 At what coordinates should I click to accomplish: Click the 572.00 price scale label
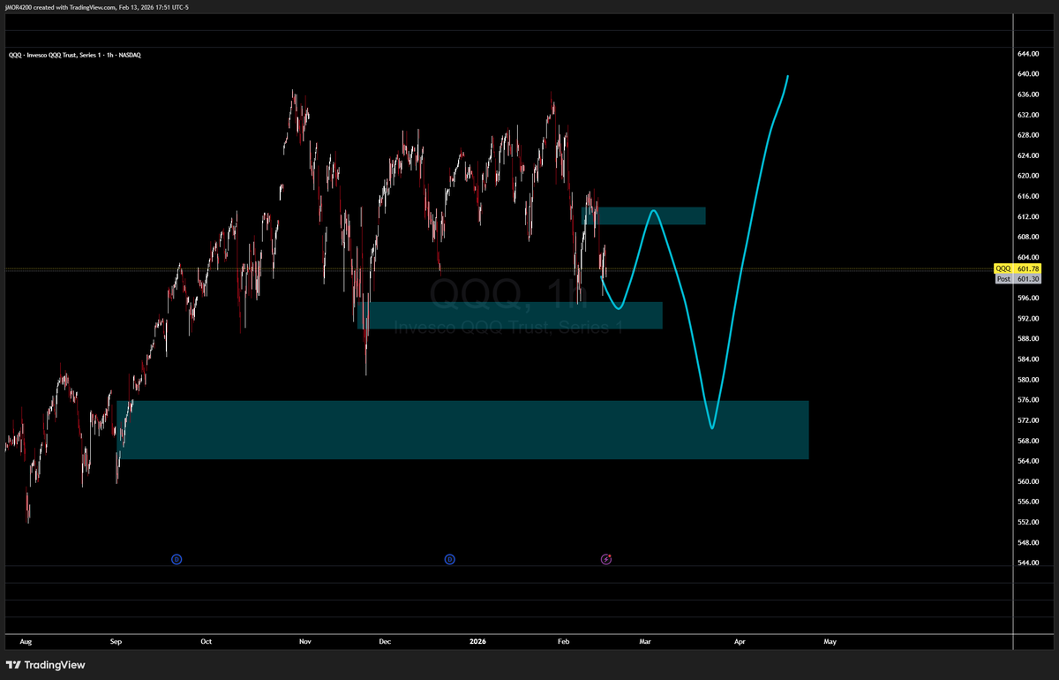click(1029, 420)
